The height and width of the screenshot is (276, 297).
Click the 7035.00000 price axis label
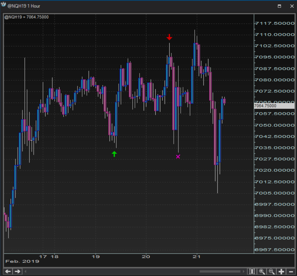point(275,148)
